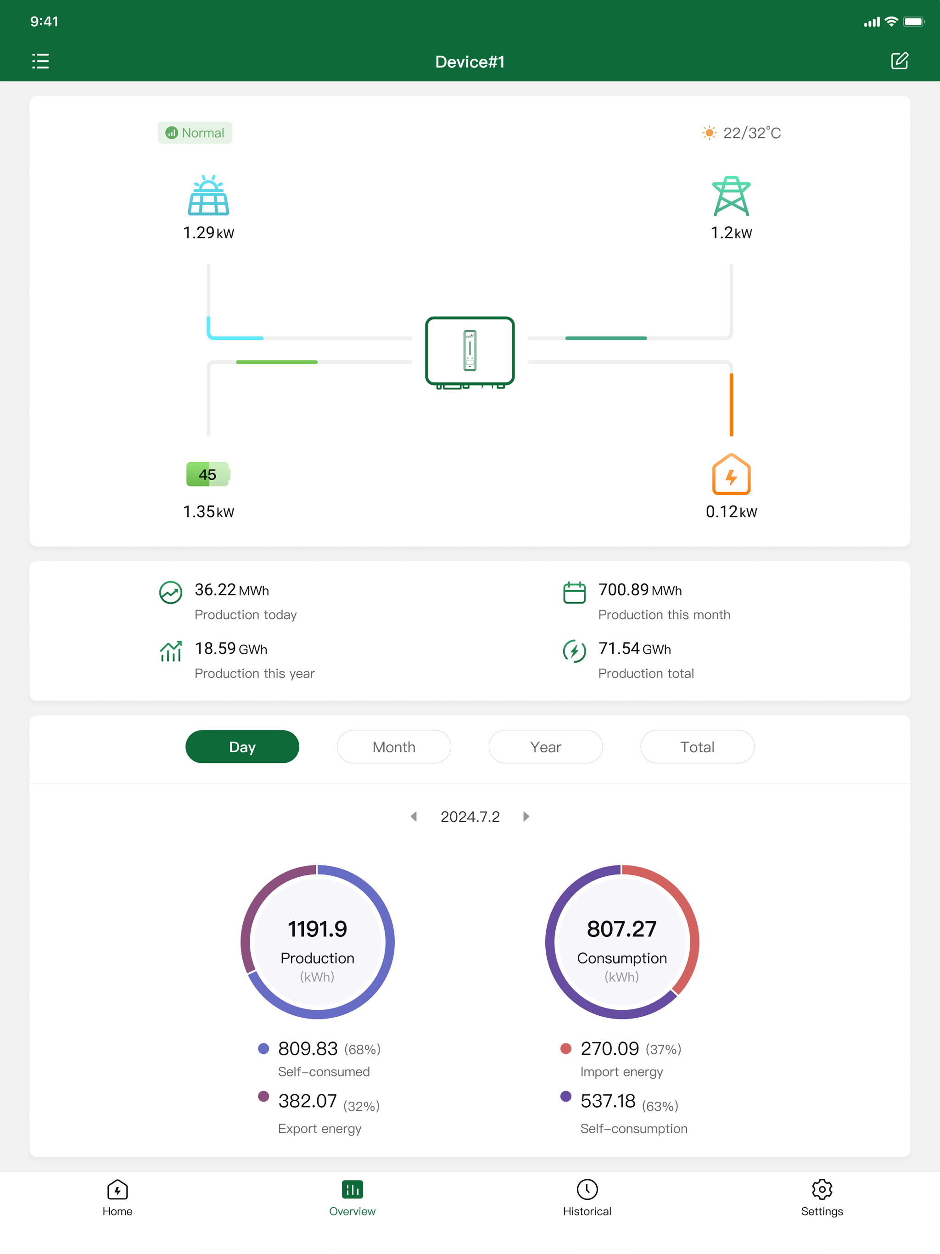Viewport: 940px width, 1254px height.
Task: Tap the Device#1 title
Action: pyautogui.click(x=470, y=62)
